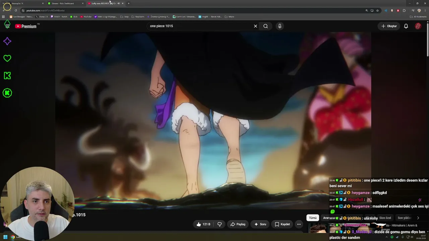Open the YouTube guide hamburger menu
This screenshot has width=429, height=241.
[x=7, y=26]
